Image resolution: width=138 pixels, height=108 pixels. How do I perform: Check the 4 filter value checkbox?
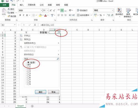28,73
